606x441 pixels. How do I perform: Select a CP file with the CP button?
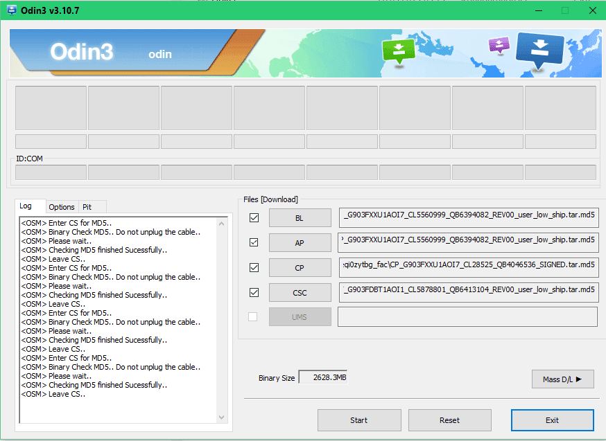(x=300, y=267)
